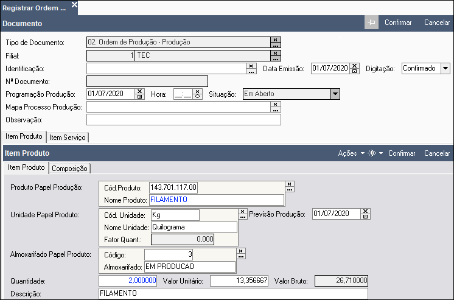The image size is (454, 300).
Task: Click the lightbulb icon beside Ações
Action: (x=372, y=153)
